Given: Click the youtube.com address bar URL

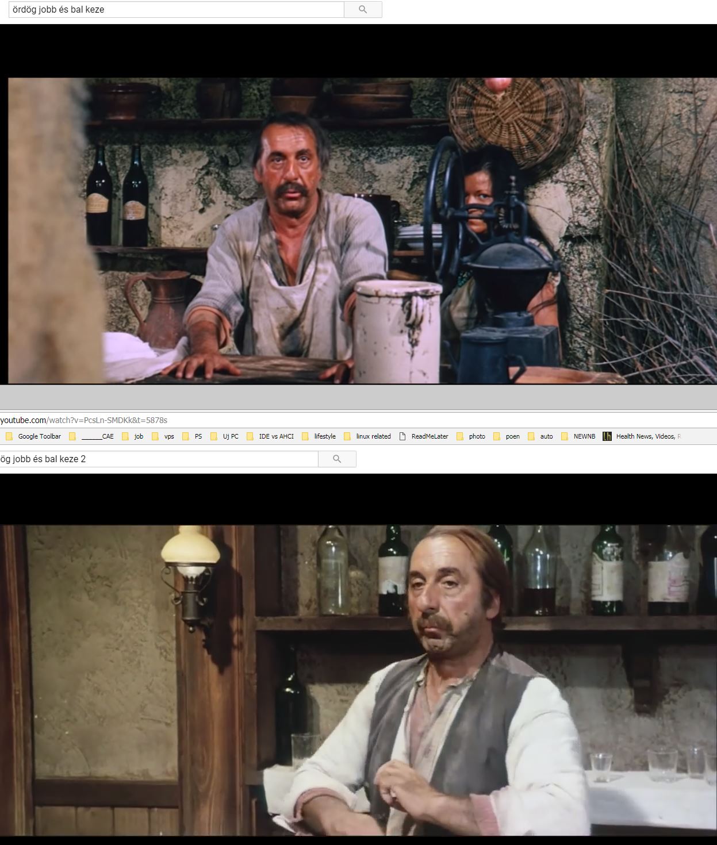Looking at the screenshot, I should pos(84,420).
